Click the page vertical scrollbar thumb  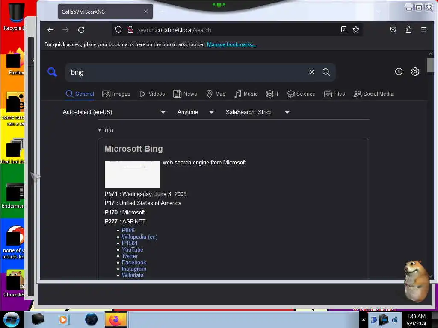[430, 65]
